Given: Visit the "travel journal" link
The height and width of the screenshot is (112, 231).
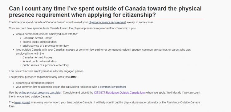Looking at the screenshot, I should pyautogui.click(x=22, y=102).
